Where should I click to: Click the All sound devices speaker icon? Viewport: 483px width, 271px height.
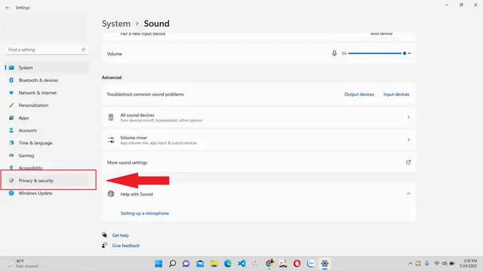111,117
